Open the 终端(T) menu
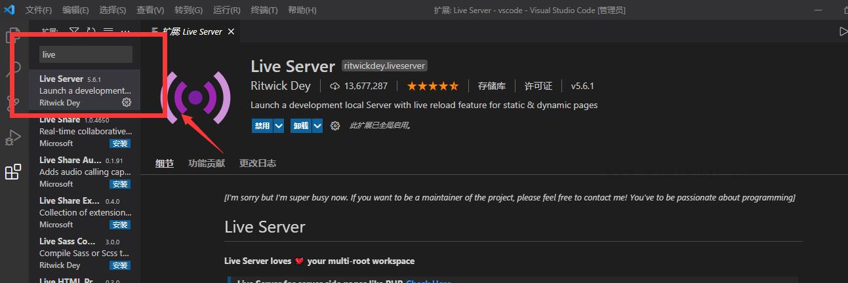The width and height of the screenshot is (848, 283). tap(264, 10)
